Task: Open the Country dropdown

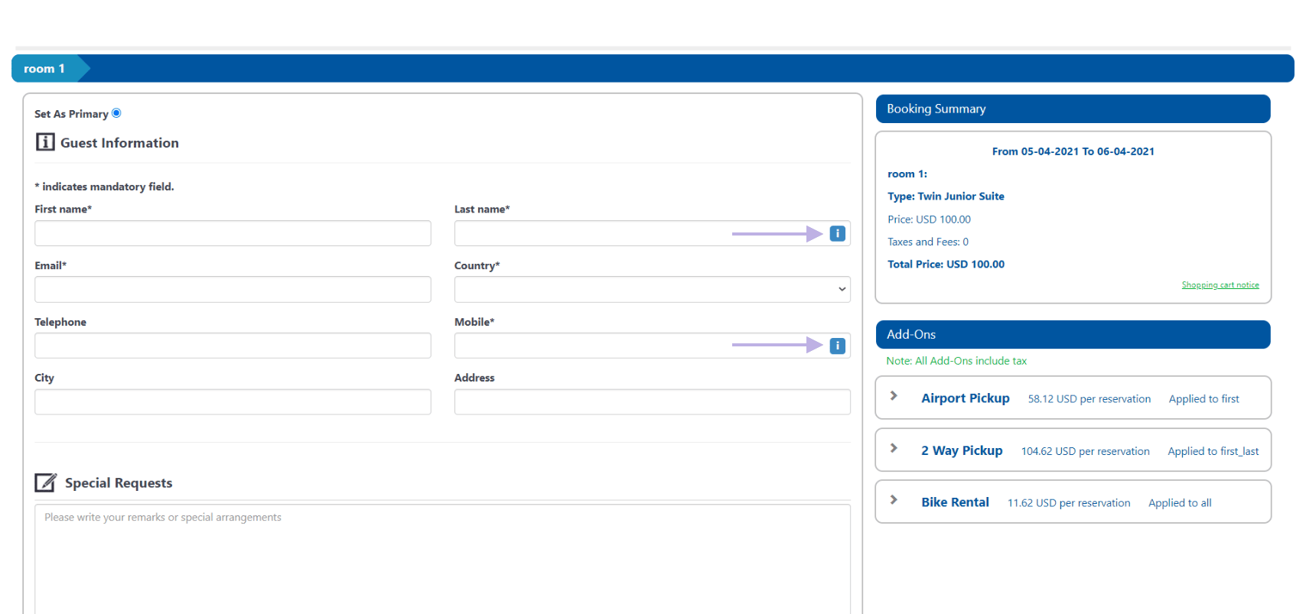Action: click(x=652, y=289)
